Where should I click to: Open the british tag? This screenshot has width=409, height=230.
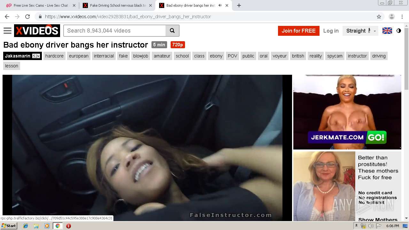tap(298, 56)
